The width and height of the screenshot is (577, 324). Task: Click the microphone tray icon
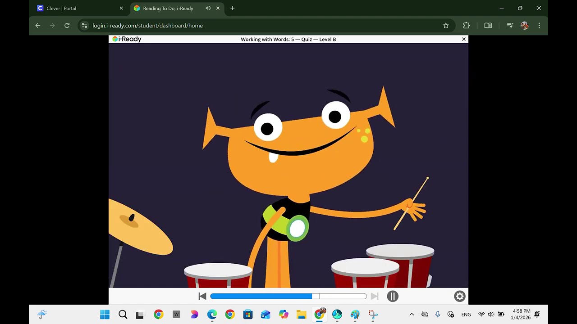(438, 315)
